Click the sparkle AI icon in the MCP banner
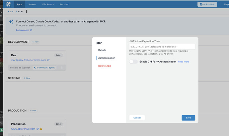 click(11, 22)
